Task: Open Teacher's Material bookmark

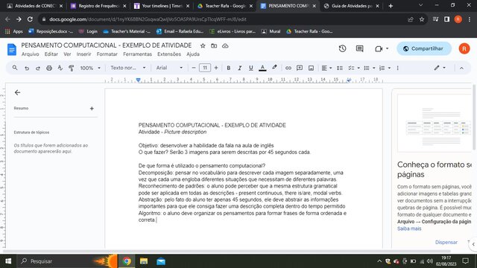Action: [127, 31]
